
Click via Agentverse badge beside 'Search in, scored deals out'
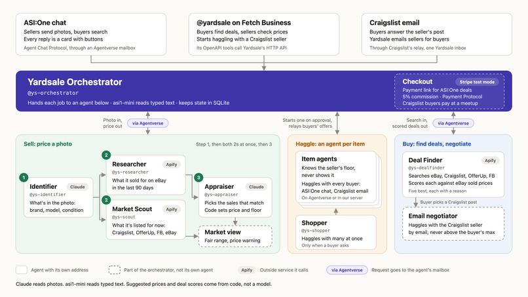point(453,123)
